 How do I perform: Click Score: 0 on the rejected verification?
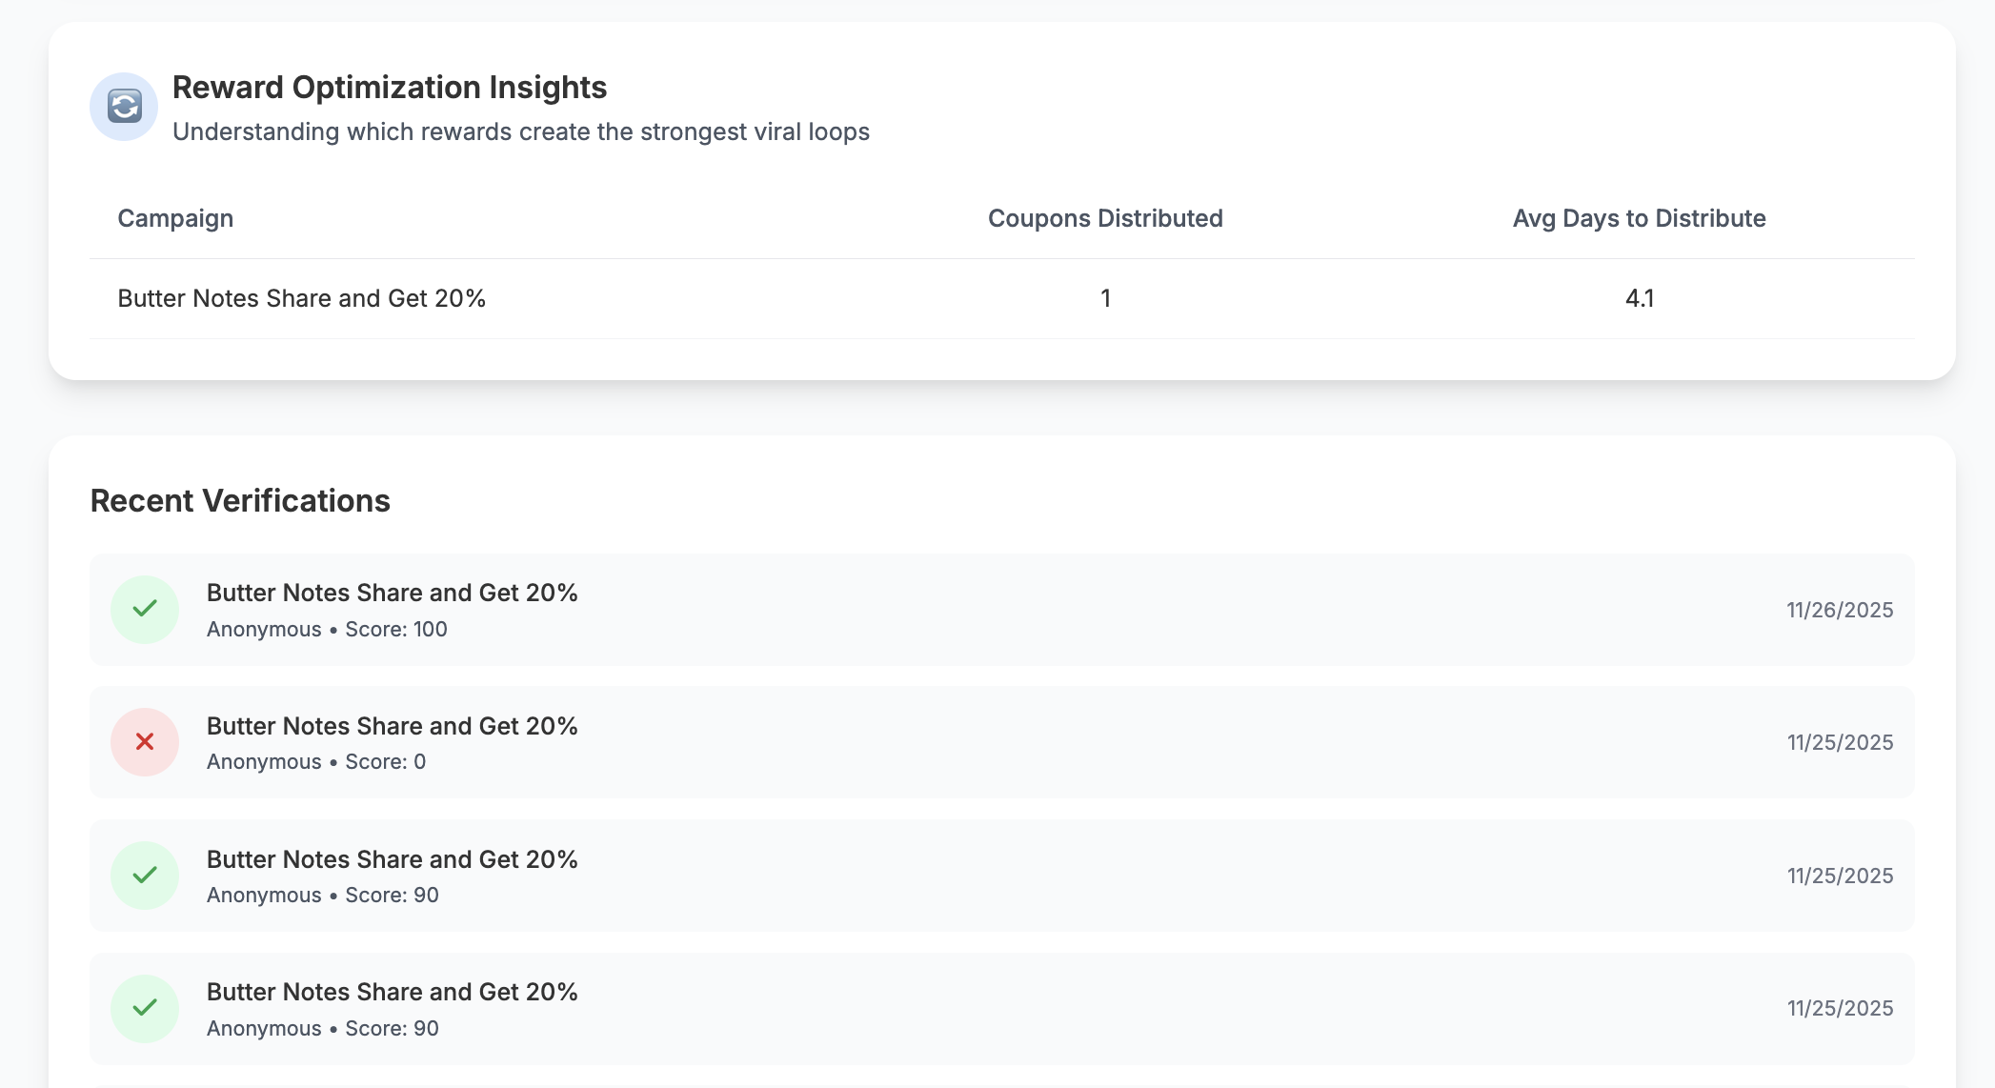[385, 761]
